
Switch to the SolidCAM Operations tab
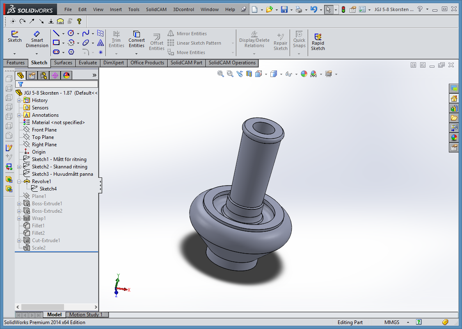click(232, 63)
